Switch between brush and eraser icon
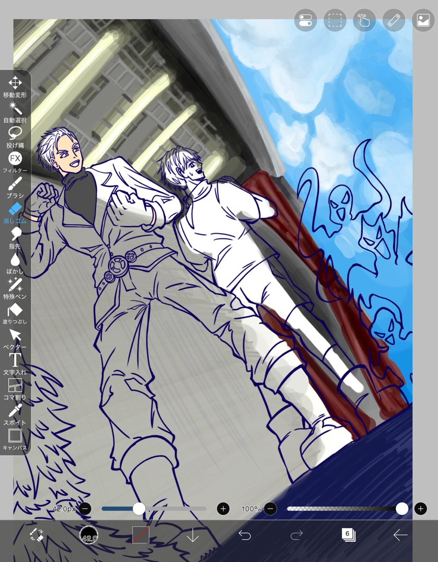Image resolution: width=438 pixels, height=562 pixels. click(x=36, y=535)
